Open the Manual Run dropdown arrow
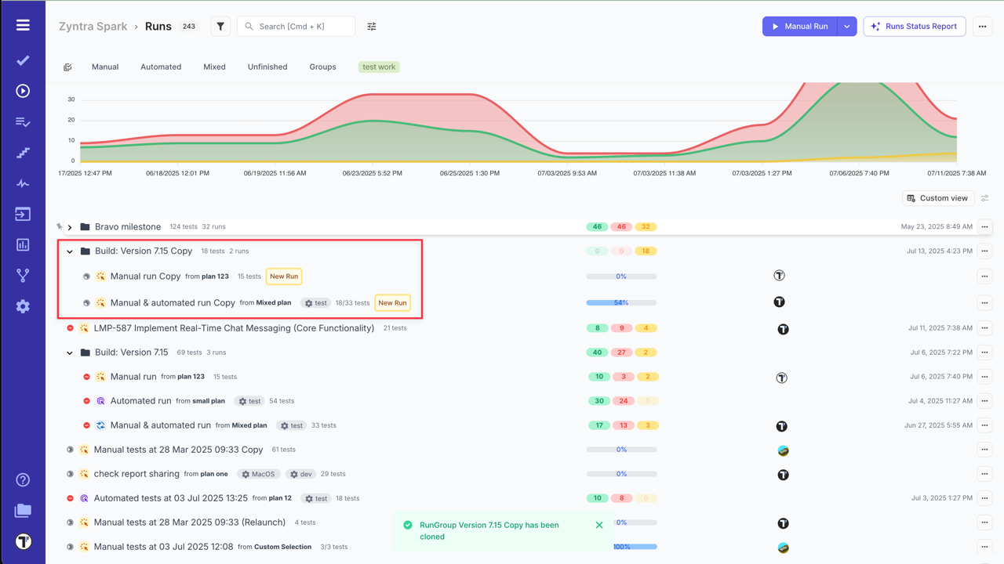The image size is (1004, 564). click(846, 27)
